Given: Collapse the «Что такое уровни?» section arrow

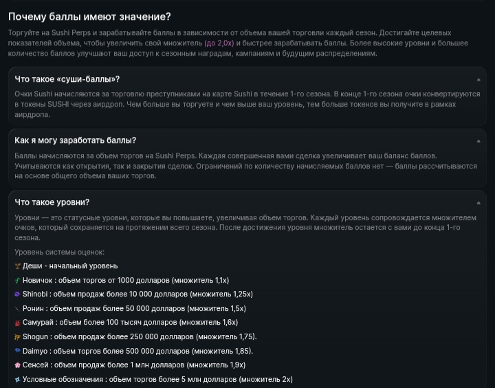Looking at the screenshot, I should click(x=478, y=203).
